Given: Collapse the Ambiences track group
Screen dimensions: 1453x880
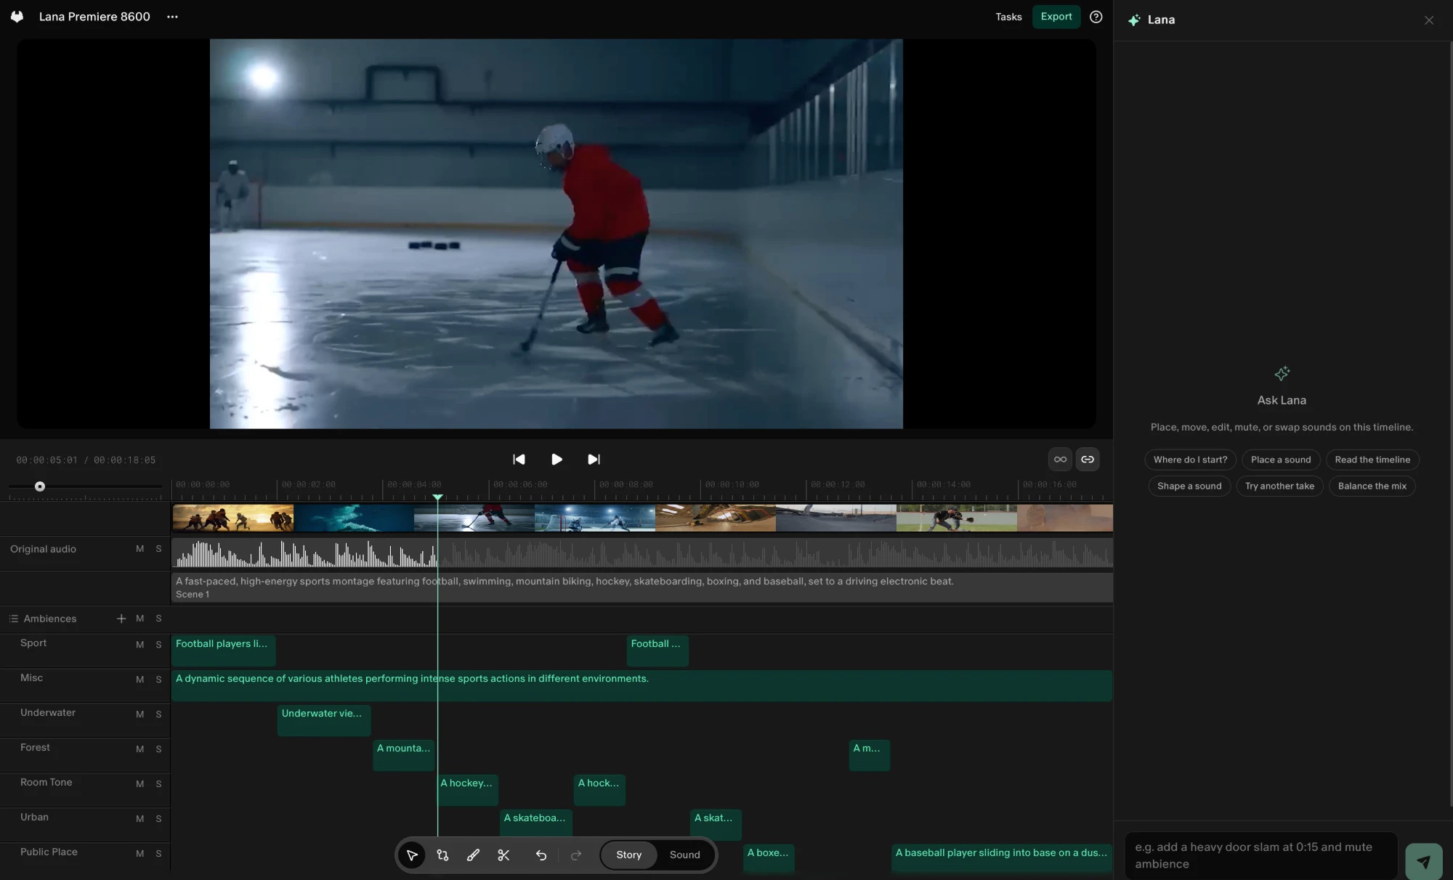Looking at the screenshot, I should (x=13, y=619).
